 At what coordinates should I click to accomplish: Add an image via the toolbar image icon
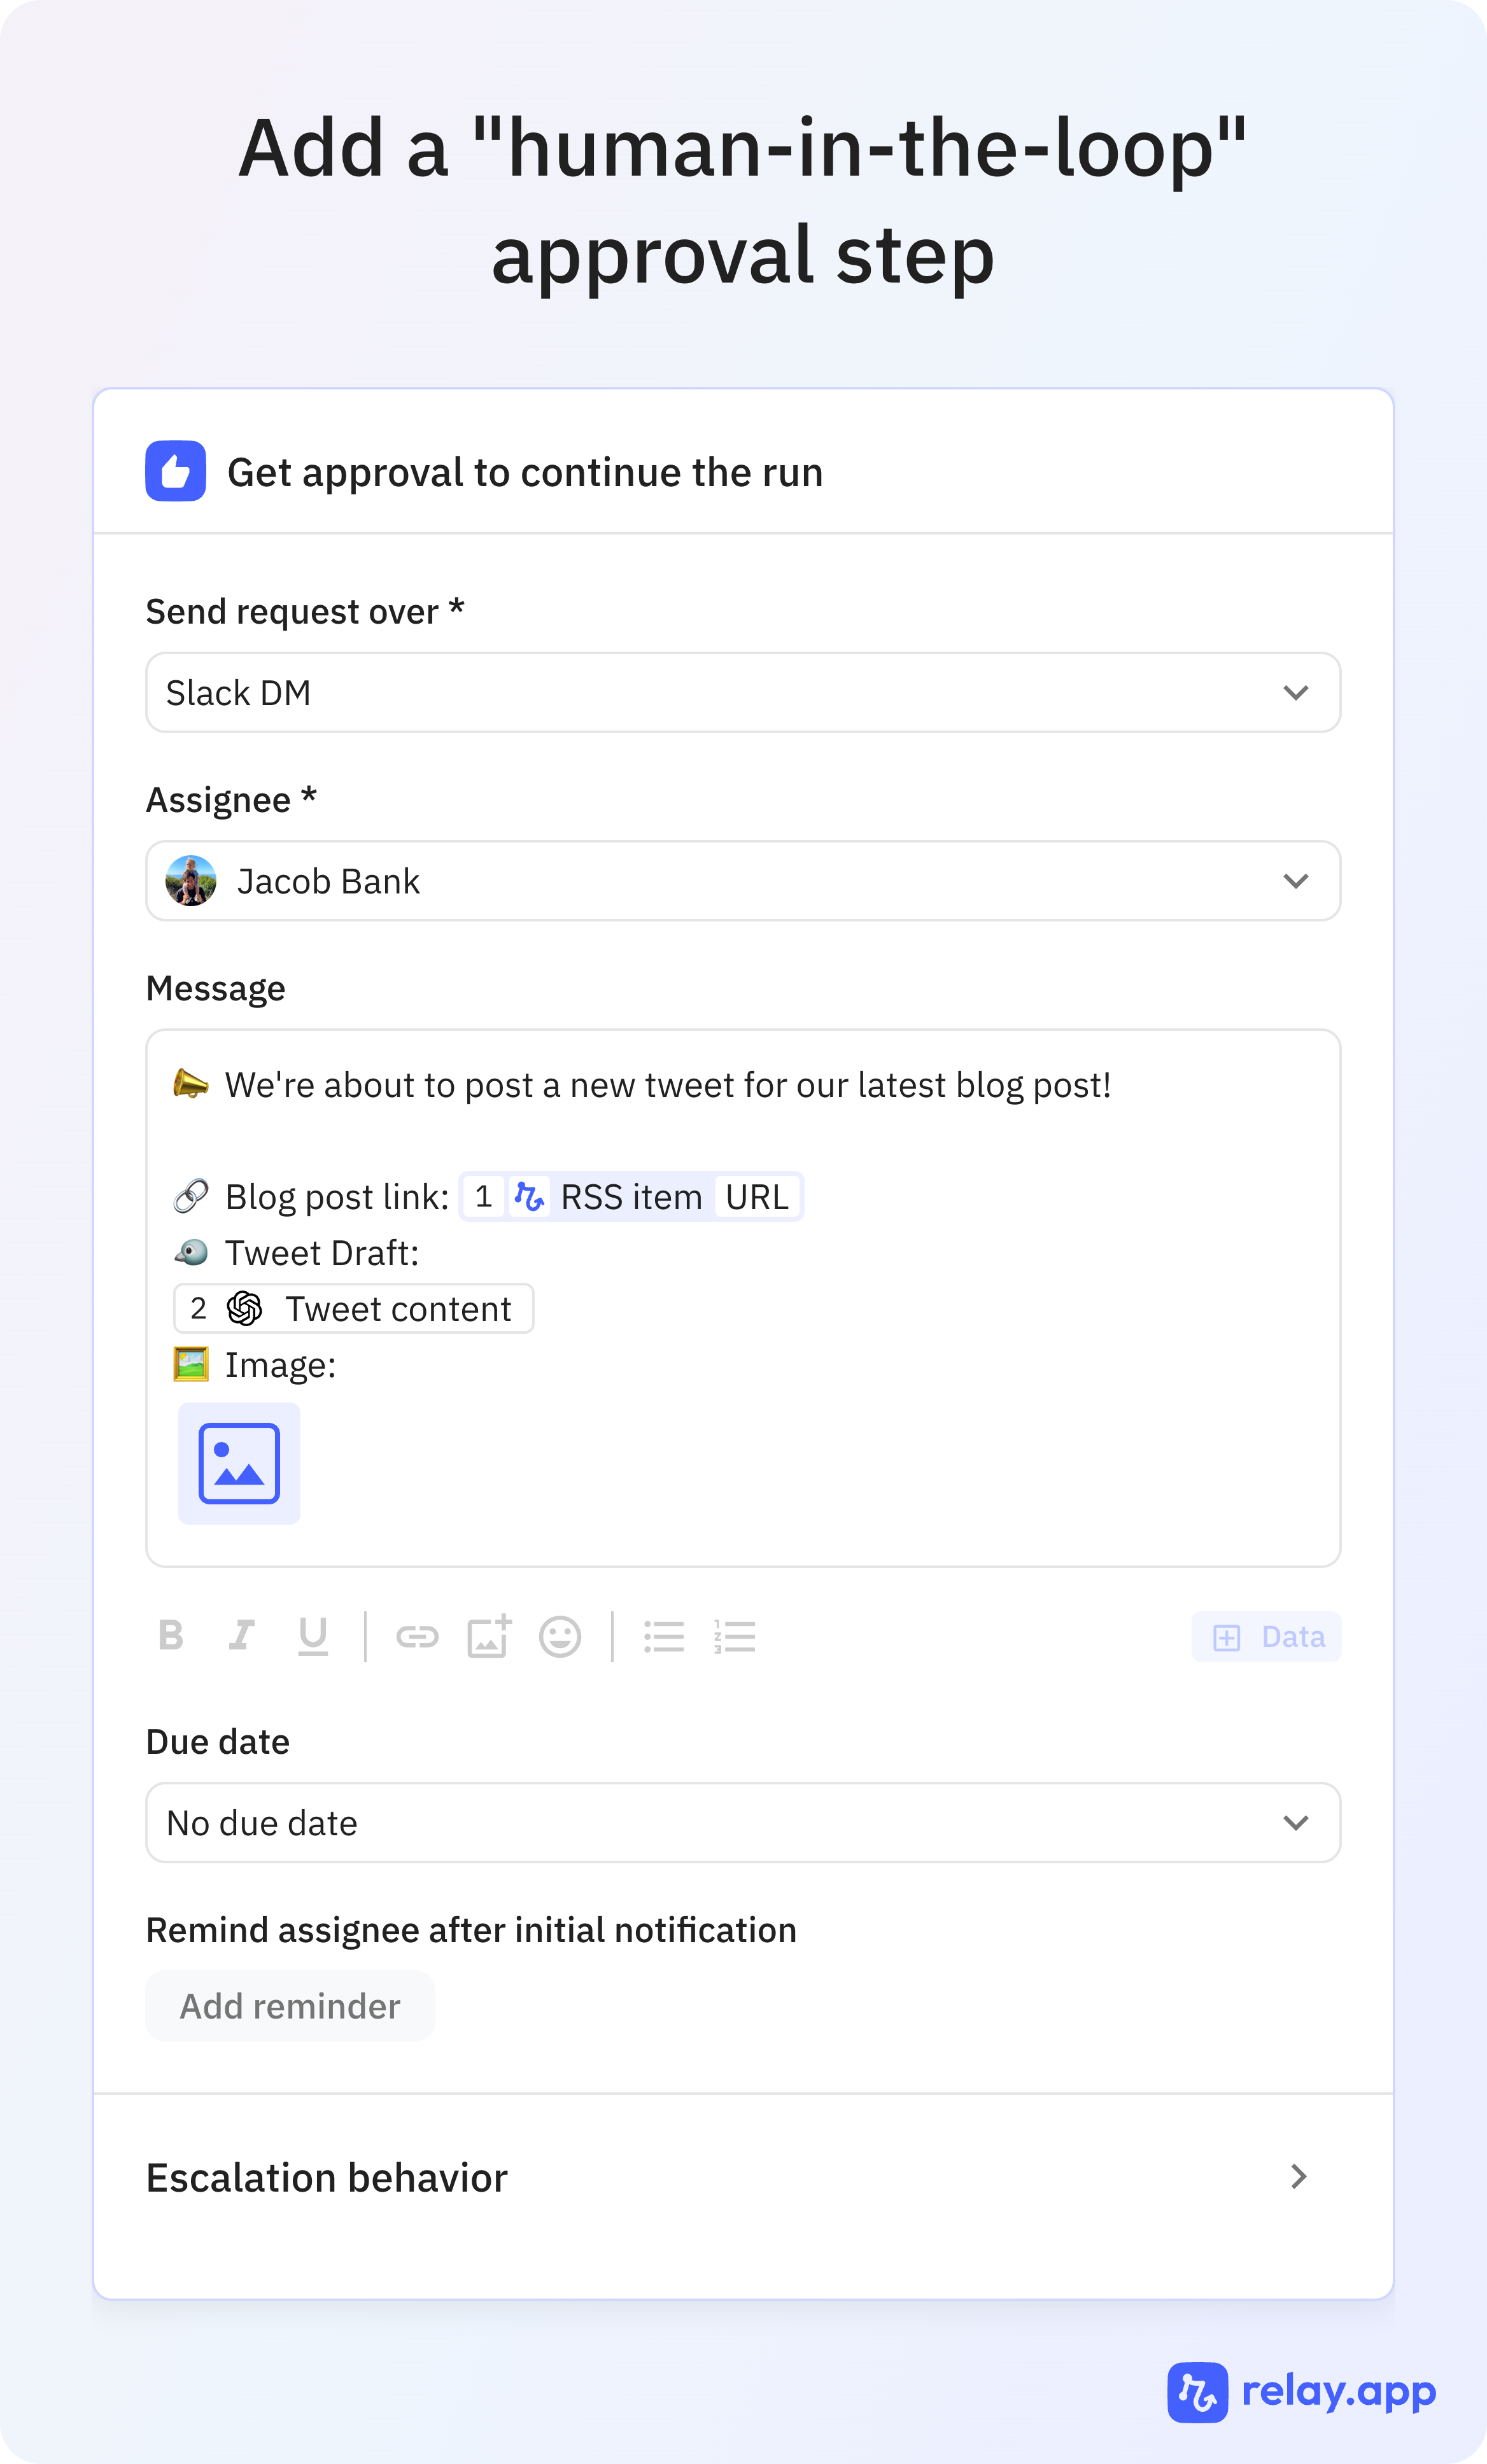(x=489, y=1636)
